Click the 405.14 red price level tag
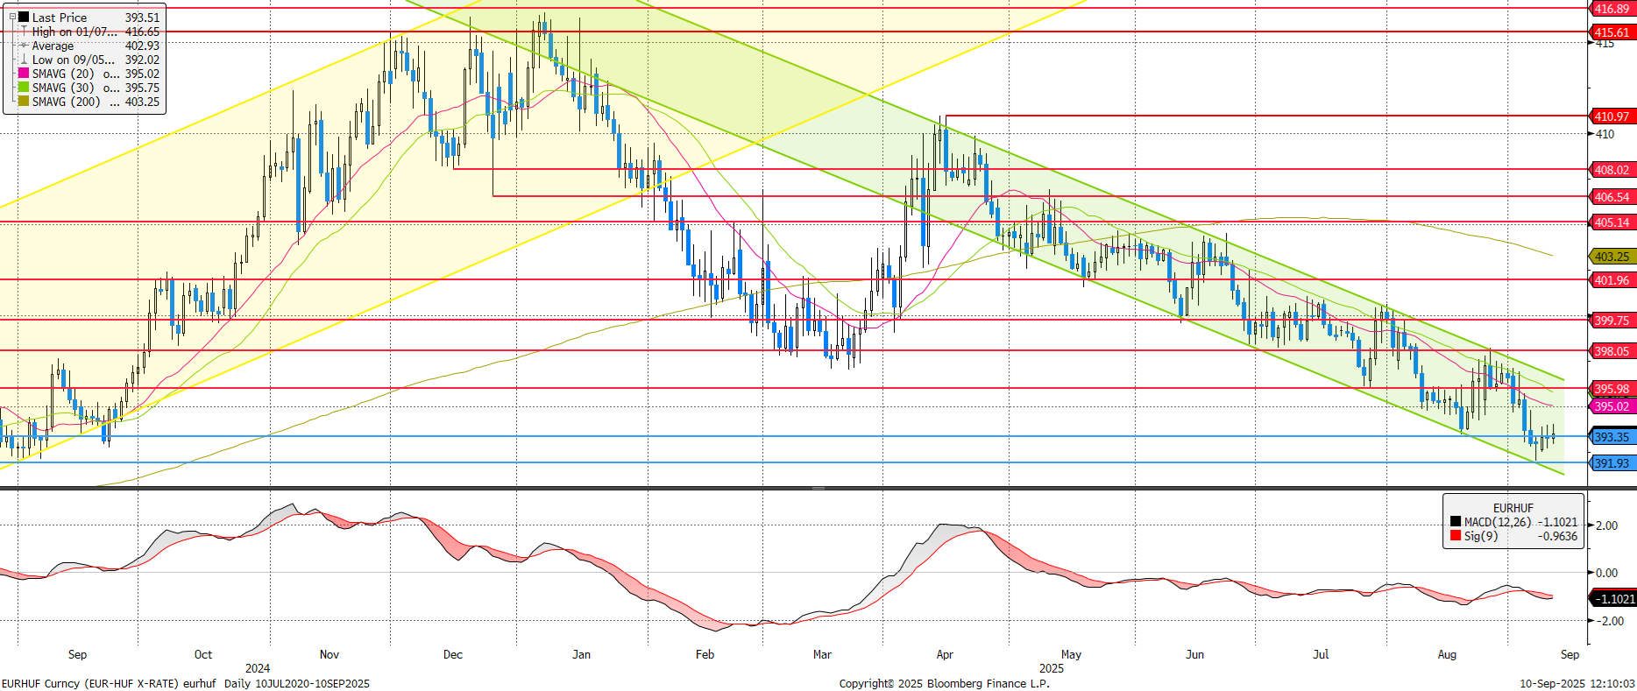1637x691 pixels. (x=1612, y=222)
